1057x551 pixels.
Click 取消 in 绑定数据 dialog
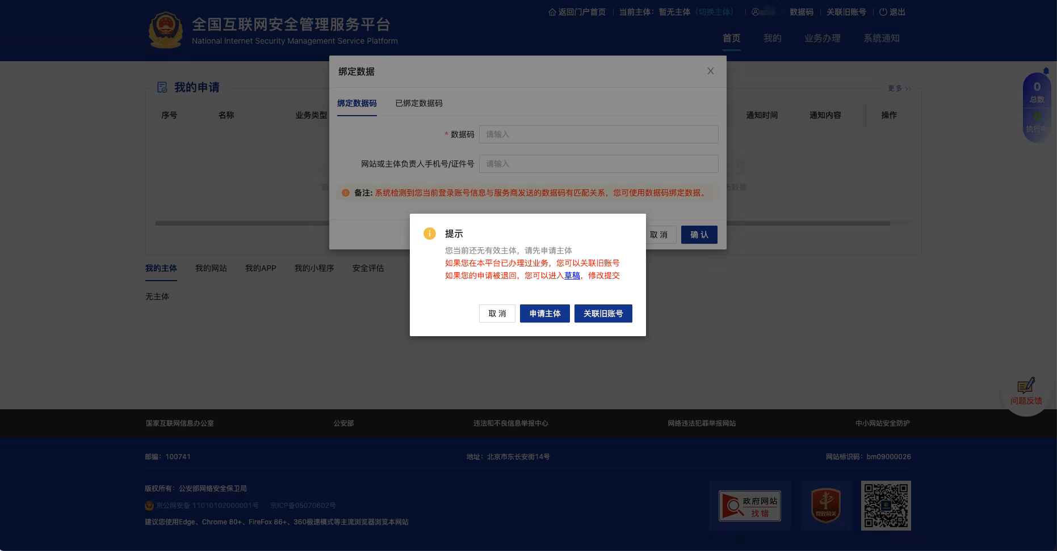coord(658,235)
